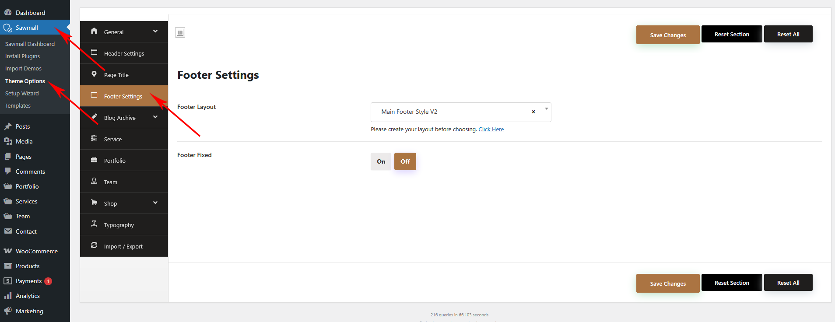Click the bottom Save Changes button
The height and width of the screenshot is (322, 835).
[x=668, y=283]
